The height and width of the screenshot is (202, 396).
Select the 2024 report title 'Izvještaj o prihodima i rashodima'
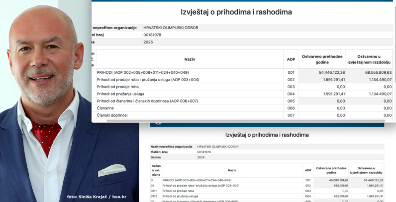[x=267, y=135]
